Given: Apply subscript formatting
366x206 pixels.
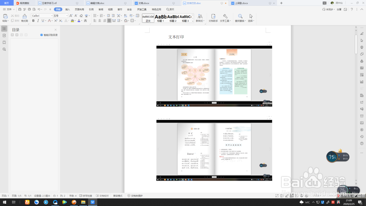Looking at the screenshot, I should (60, 21).
